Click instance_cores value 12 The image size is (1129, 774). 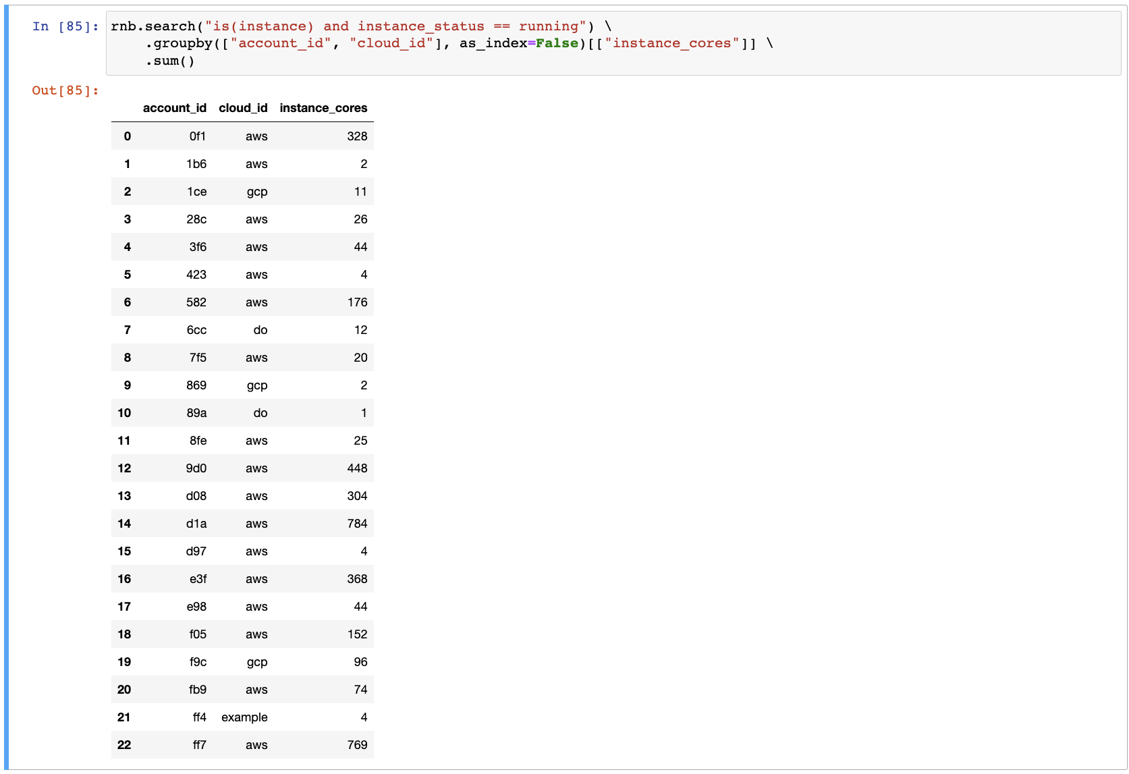[360, 330]
